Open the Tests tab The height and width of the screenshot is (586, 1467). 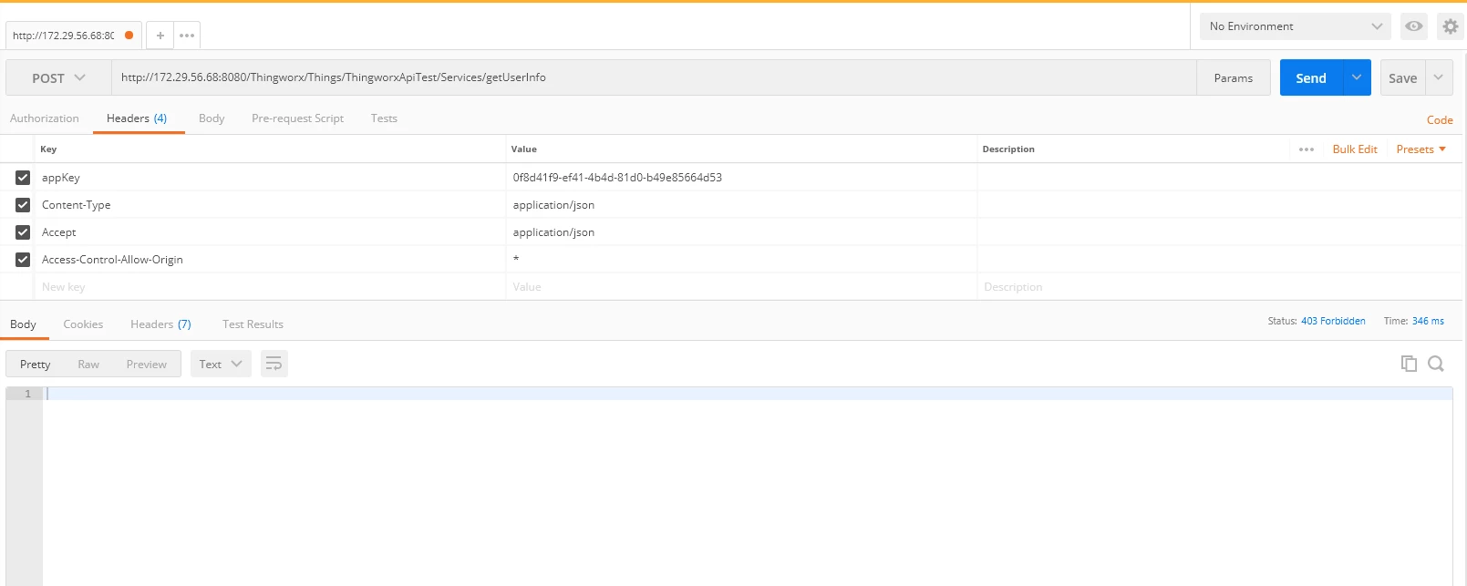pos(384,118)
